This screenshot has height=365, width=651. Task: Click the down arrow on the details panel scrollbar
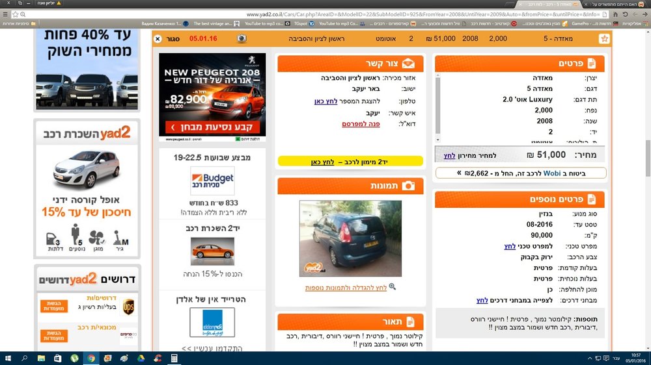pyautogui.click(x=437, y=140)
